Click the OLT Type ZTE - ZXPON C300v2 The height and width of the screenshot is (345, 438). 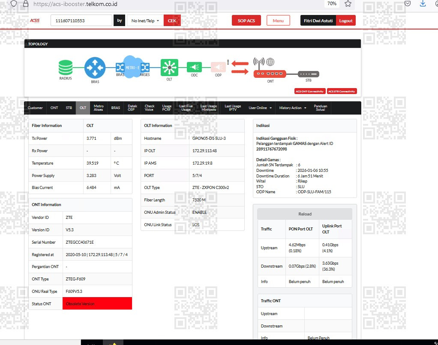pos(210,188)
